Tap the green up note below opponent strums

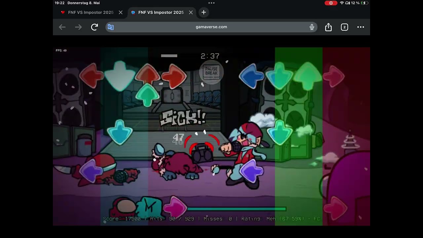pos(147,95)
